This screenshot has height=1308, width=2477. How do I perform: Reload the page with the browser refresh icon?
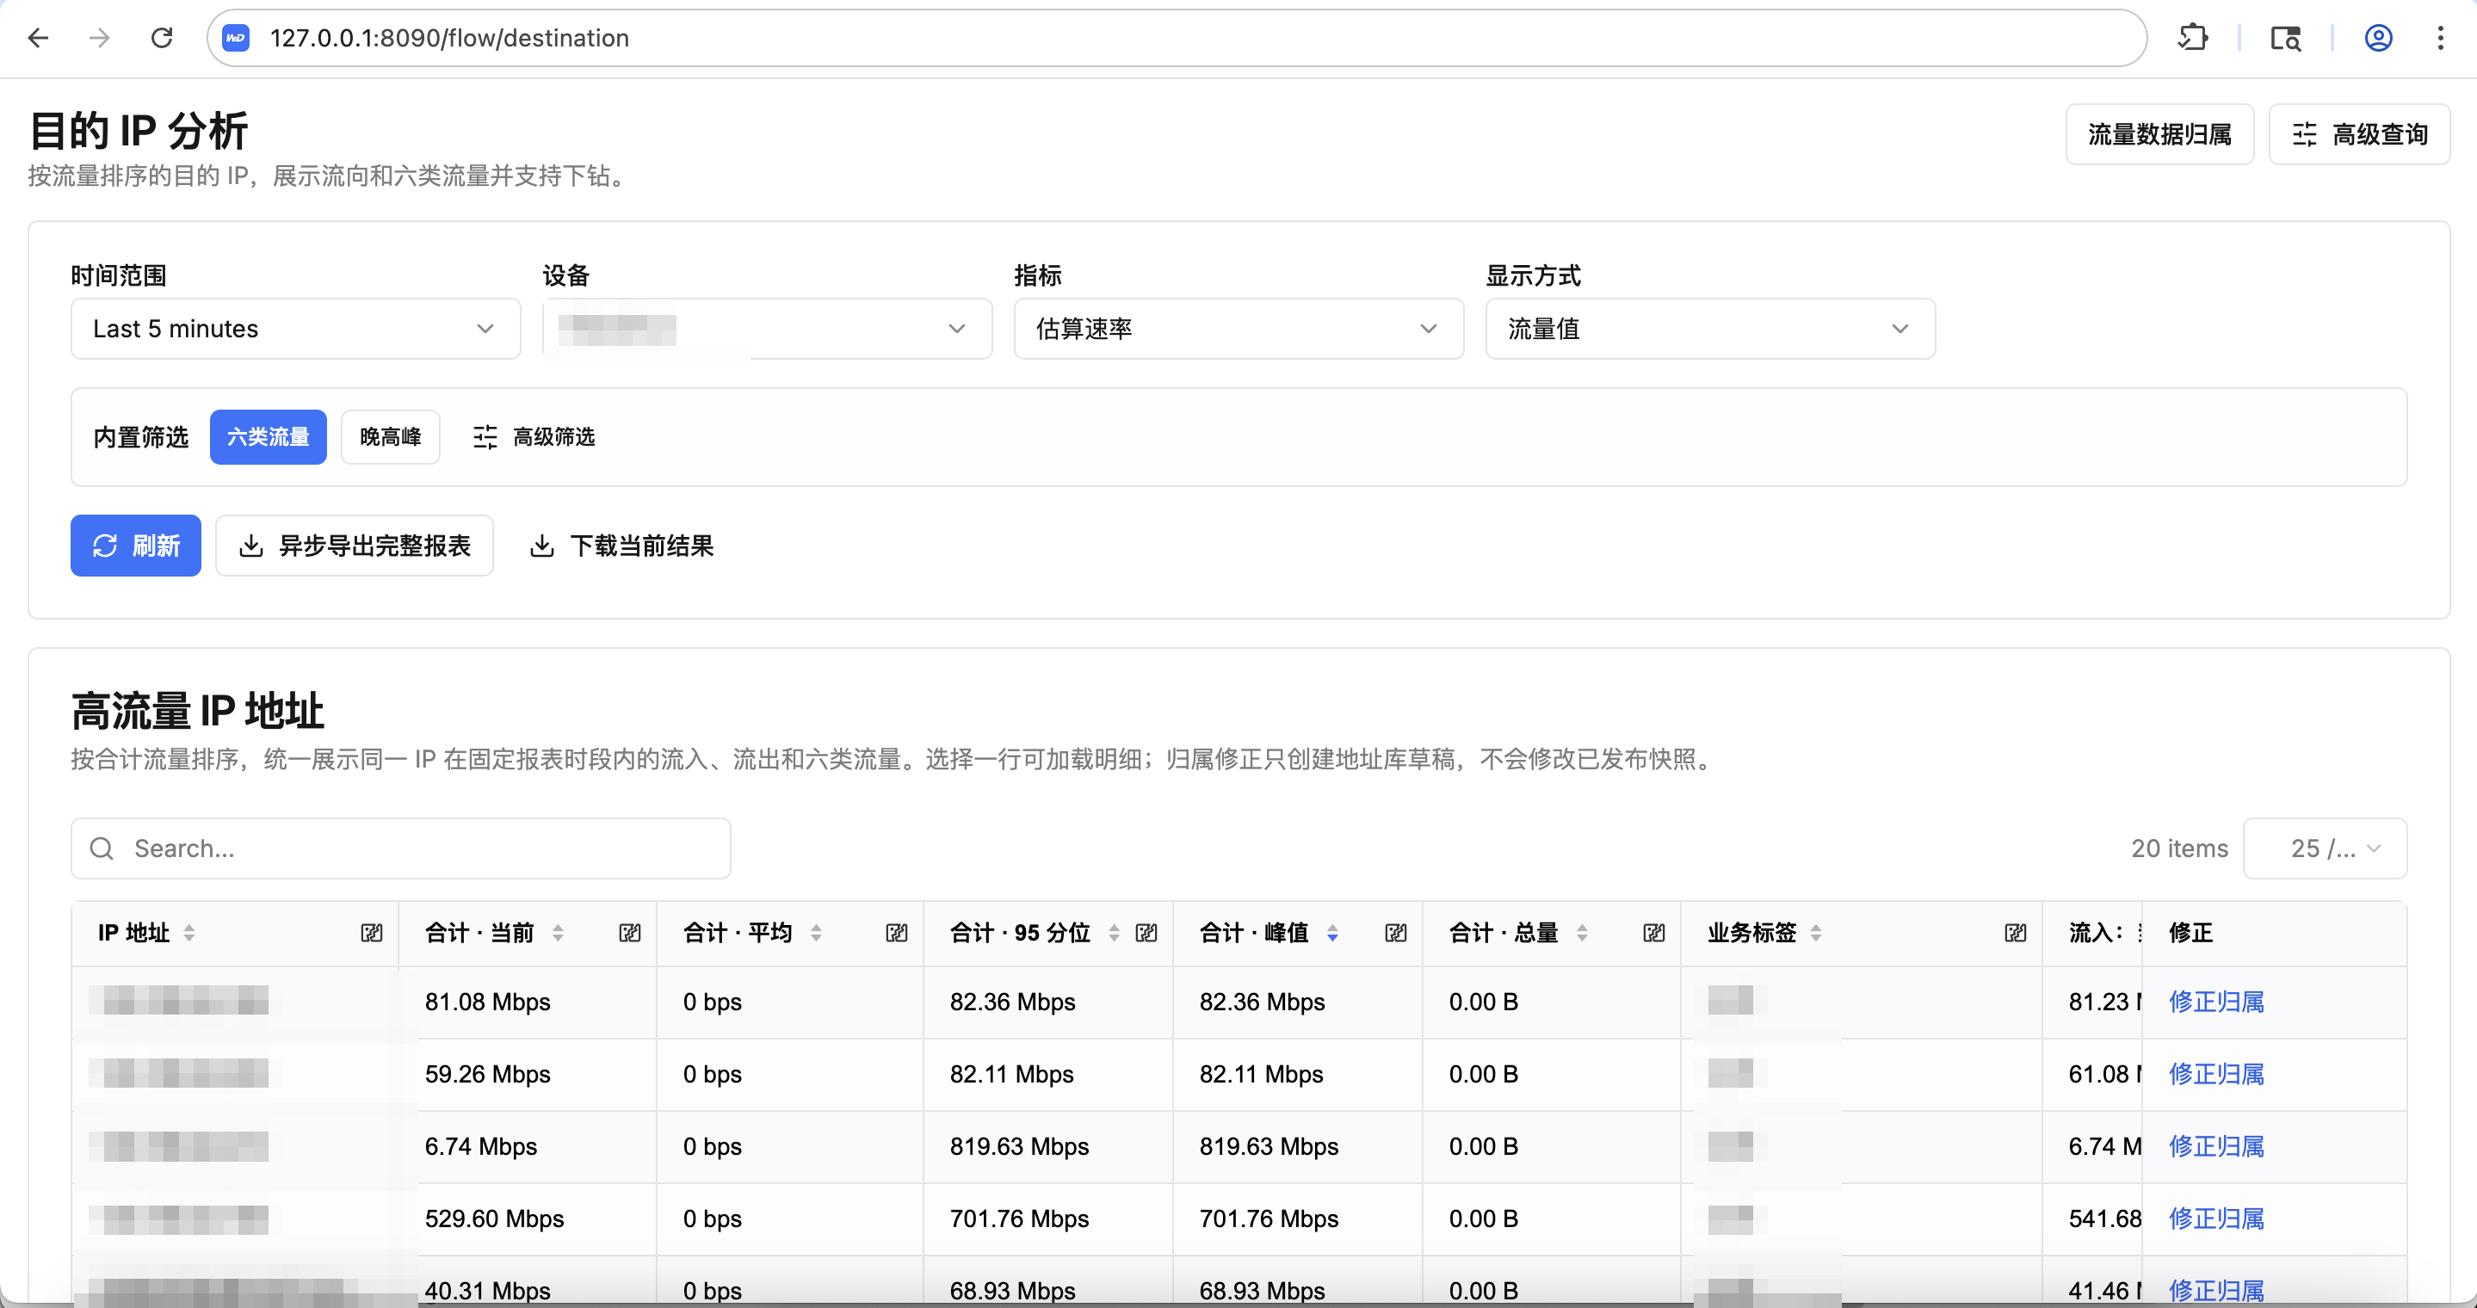click(162, 39)
